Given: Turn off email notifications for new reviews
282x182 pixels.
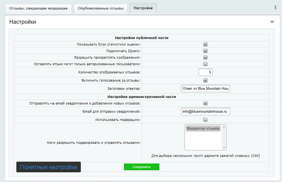Looking at the screenshot, I should [x=206, y=103].
